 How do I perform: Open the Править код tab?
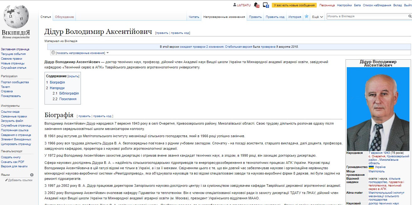(x=275, y=17)
